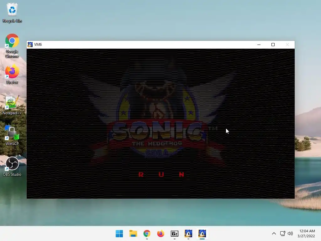Launch Google Chrome from the desktop shortcut

pyautogui.click(x=12, y=46)
